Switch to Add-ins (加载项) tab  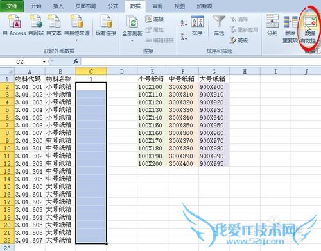tap(204, 6)
